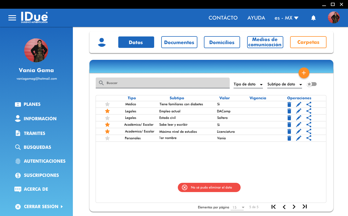Click the notifications bell icon
The height and width of the screenshot is (216, 348).
pyautogui.click(x=313, y=18)
